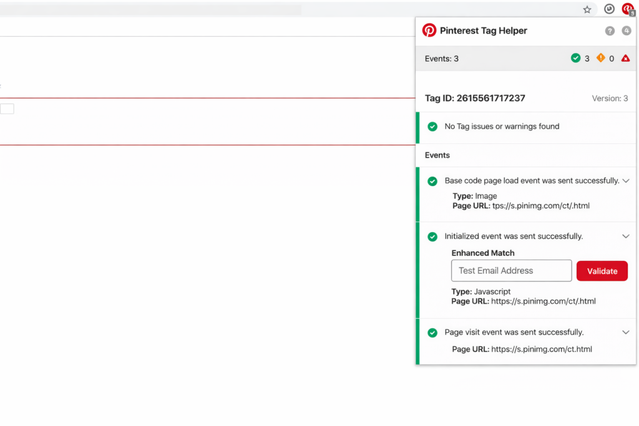This screenshot has height=426, width=639.
Task: Click the check icon beside No Tag issues
Action: click(432, 127)
